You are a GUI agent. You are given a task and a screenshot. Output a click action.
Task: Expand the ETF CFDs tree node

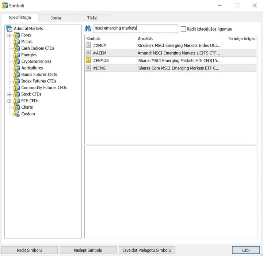point(9,101)
